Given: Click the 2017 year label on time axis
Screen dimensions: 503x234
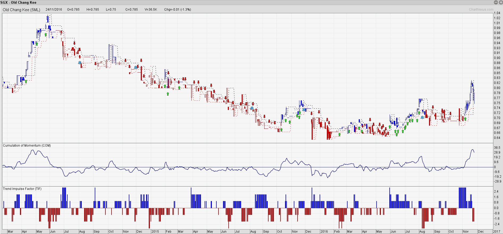Looking at the screenshot, I should tap(496, 232).
